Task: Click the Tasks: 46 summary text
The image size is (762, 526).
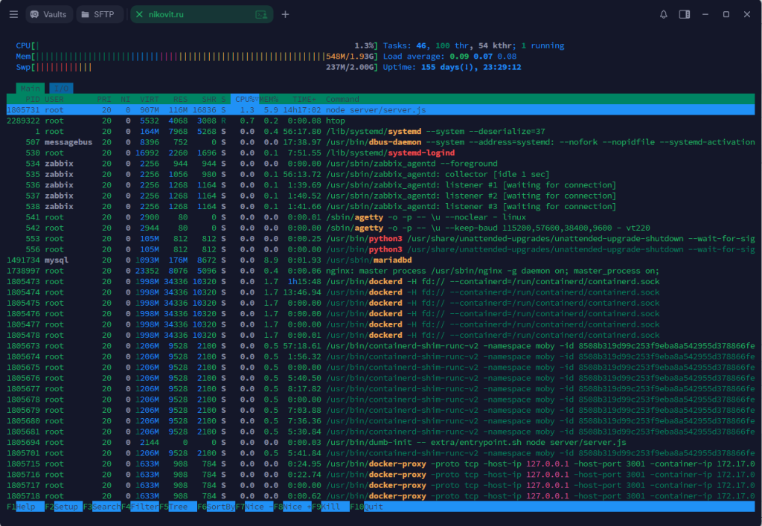Action: click(405, 45)
